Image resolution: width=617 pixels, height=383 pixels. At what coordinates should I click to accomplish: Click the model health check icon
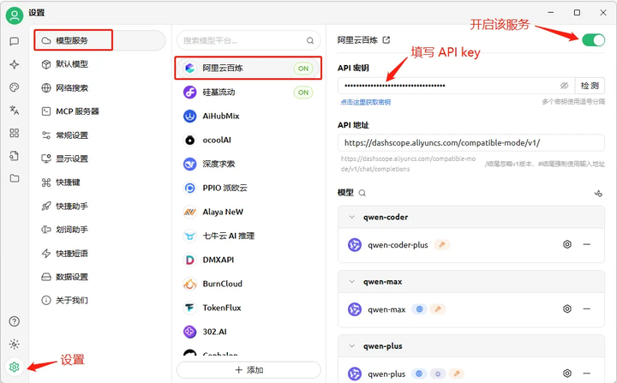[x=598, y=194]
